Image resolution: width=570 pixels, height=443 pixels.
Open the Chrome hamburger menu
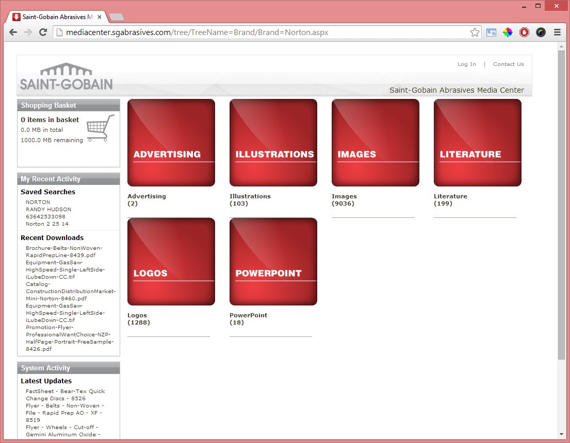(557, 32)
